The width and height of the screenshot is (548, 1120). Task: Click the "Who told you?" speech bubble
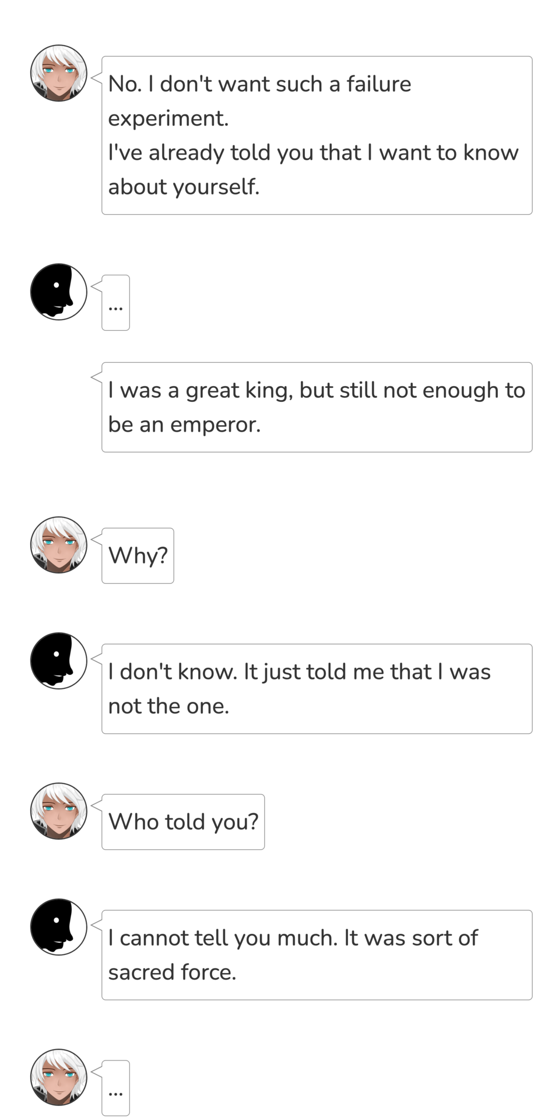183,821
